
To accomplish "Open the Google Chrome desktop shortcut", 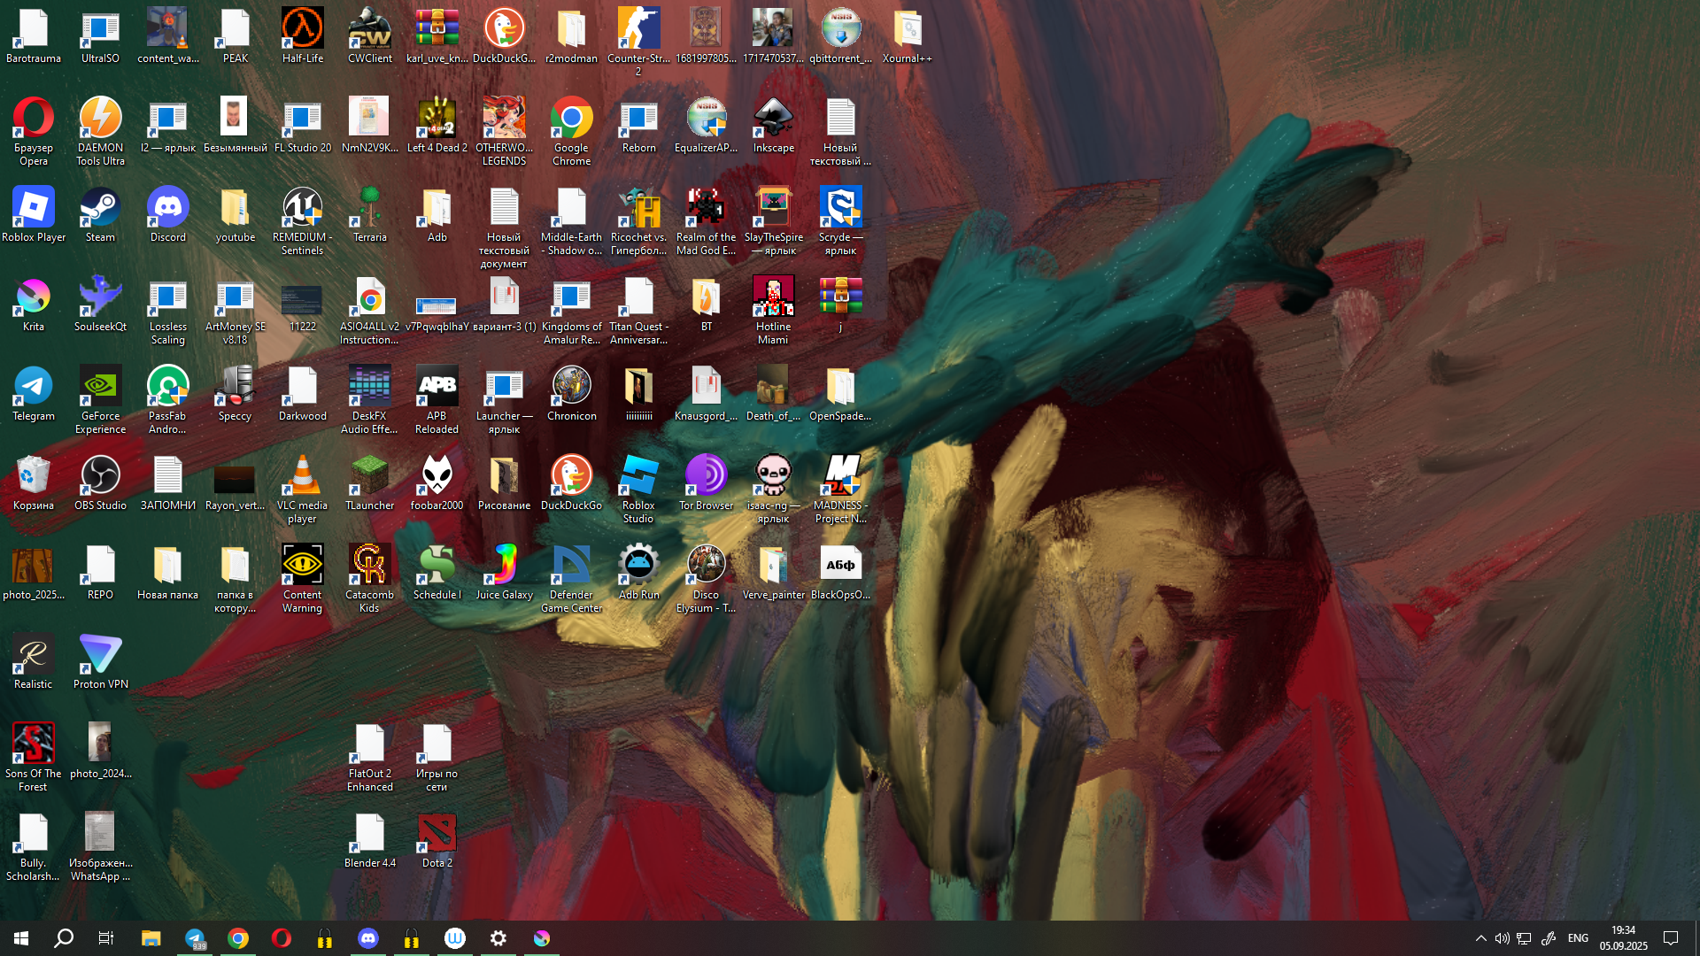I will tap(571, 132).
